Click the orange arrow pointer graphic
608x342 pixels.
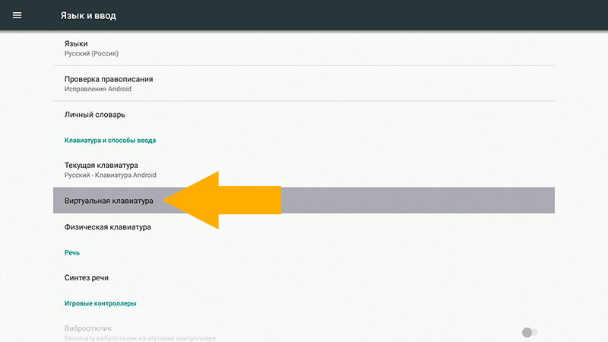pos(228,200)
